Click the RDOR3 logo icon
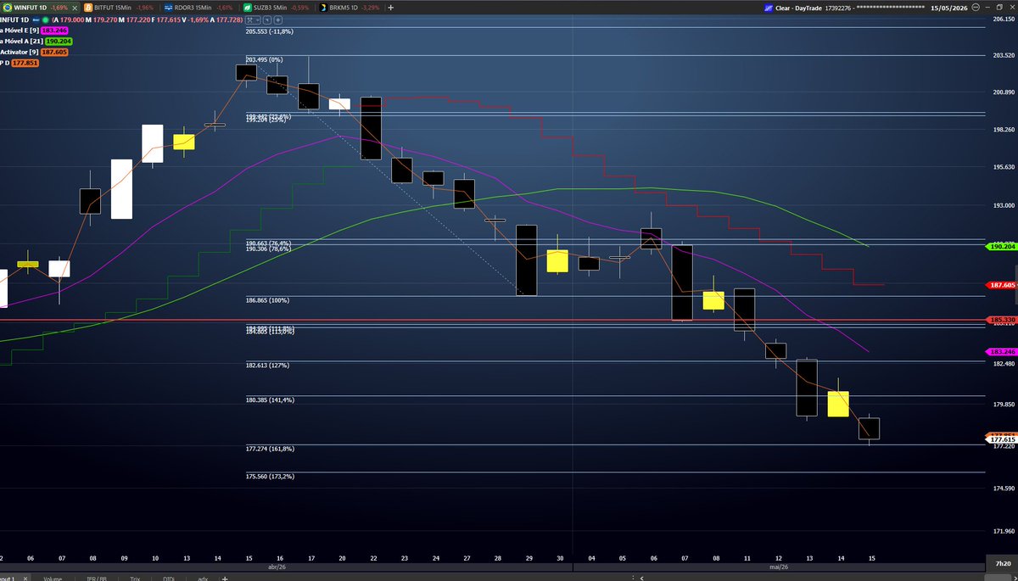The height and width of the screenshot is (581, 1018). tap(168, 7)
